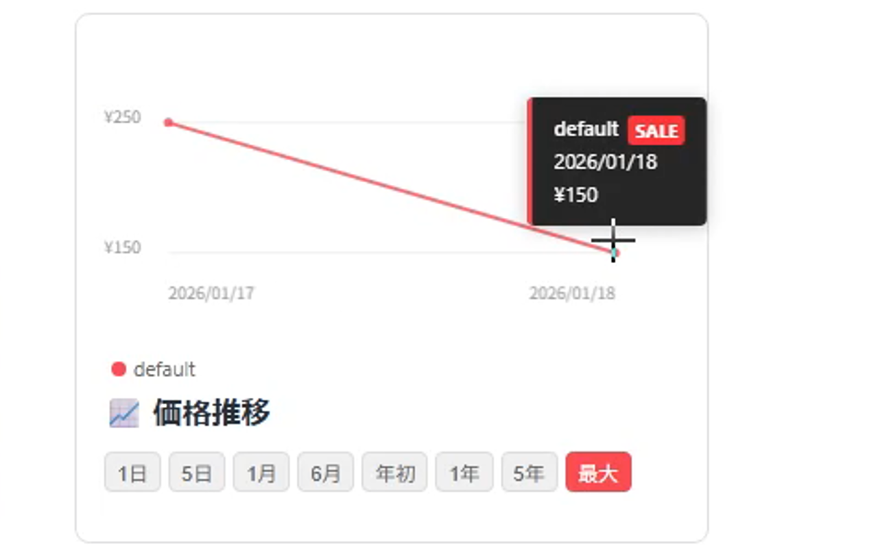Click the 2026/01/18 x-axis label

(572, 294)
